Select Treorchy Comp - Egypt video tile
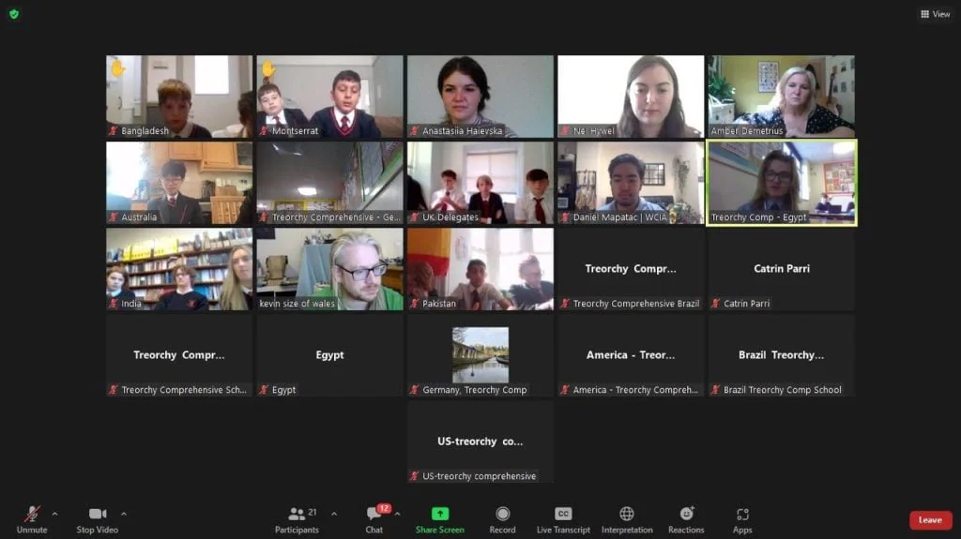 [x=782, y=183]
